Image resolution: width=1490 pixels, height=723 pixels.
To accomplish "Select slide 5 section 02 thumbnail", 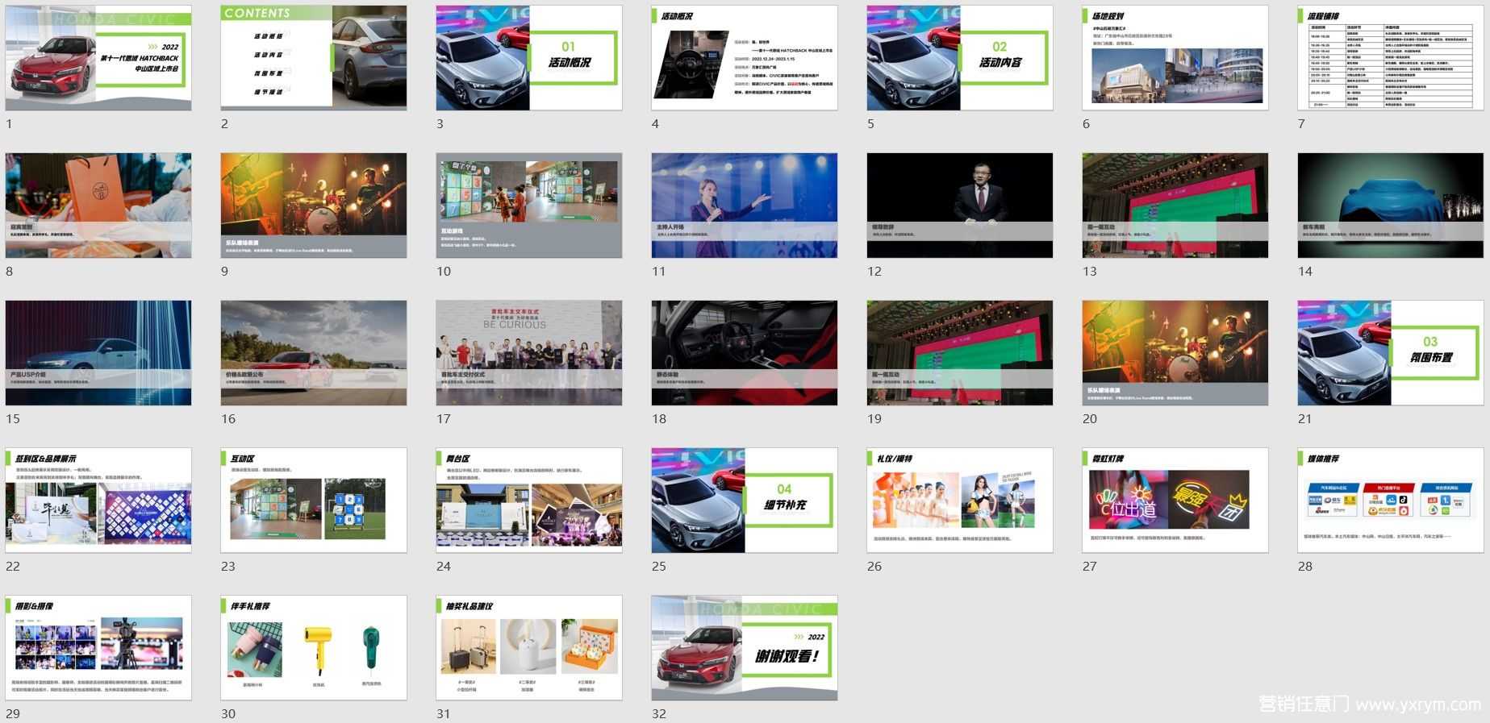I will pyautogui.click(x=960, y=58).
